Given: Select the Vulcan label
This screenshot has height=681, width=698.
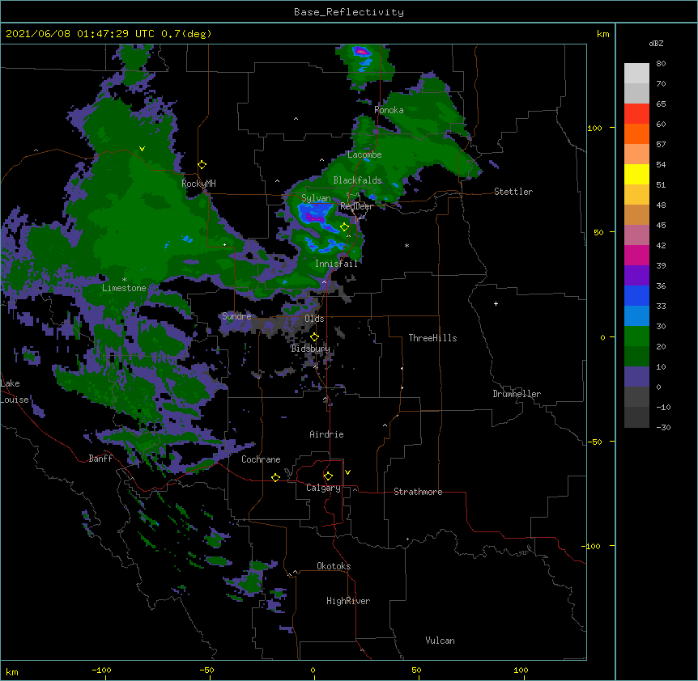Looking at the screenshot, I should pos(440,641).
